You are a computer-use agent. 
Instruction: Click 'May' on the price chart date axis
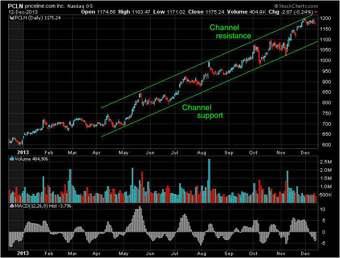124,153
